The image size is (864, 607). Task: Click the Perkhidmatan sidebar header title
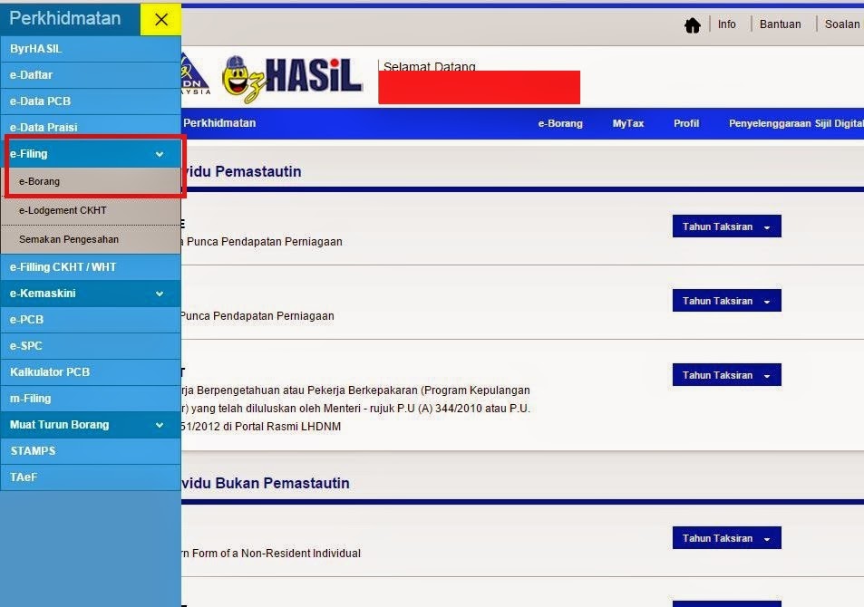pyautogui.click(x=65, y=19)
